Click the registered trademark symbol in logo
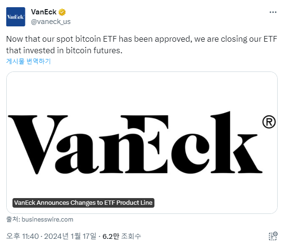The height and width of the screenshot is (247, 282). (x=269, y=122)
